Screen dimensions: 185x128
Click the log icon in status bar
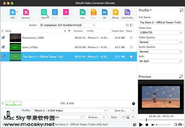point(134,125)
